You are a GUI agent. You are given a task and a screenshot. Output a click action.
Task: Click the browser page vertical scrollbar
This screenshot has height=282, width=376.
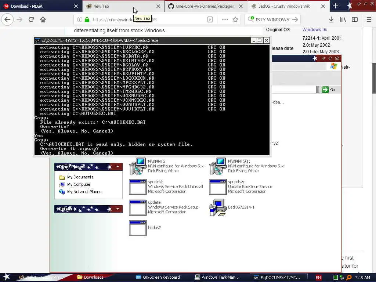pyautogui.click(x=373, y=78)
